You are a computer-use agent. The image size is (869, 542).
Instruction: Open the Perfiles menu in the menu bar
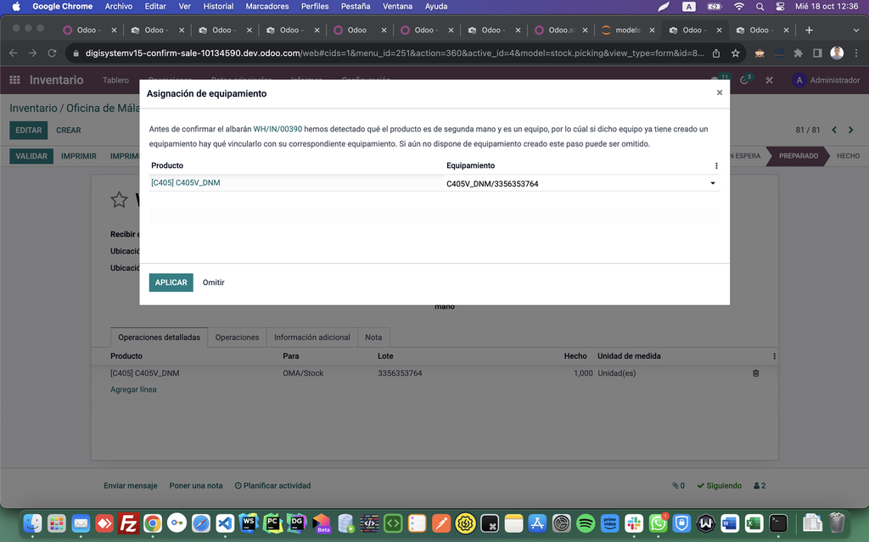pos(315,6)
